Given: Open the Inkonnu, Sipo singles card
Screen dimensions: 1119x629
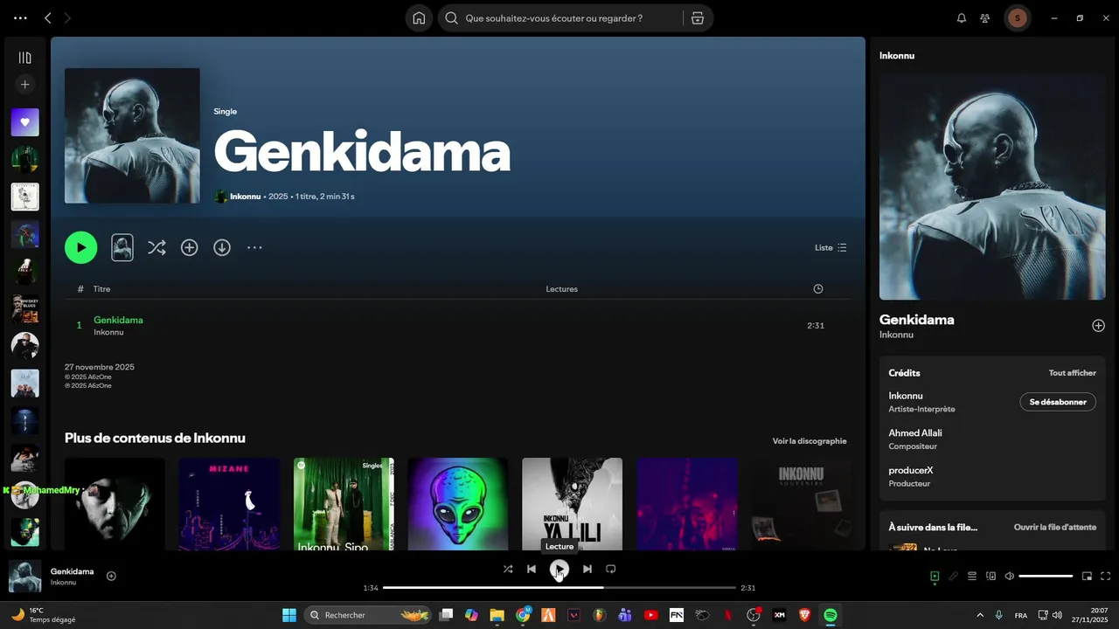Looking at the screenshot, I should [x=344, y=504].
